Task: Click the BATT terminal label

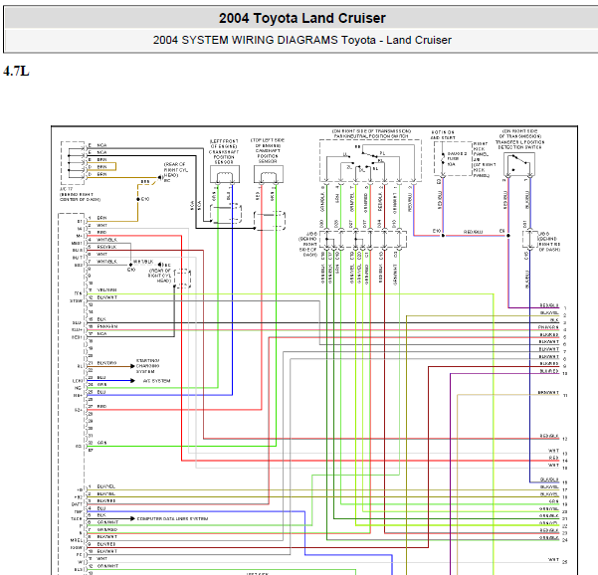Action: pos(77,504)
